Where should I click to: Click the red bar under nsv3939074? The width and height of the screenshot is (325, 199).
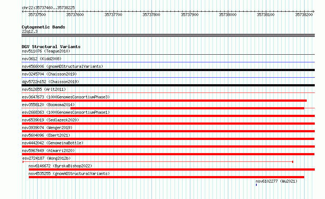[168, 131]
